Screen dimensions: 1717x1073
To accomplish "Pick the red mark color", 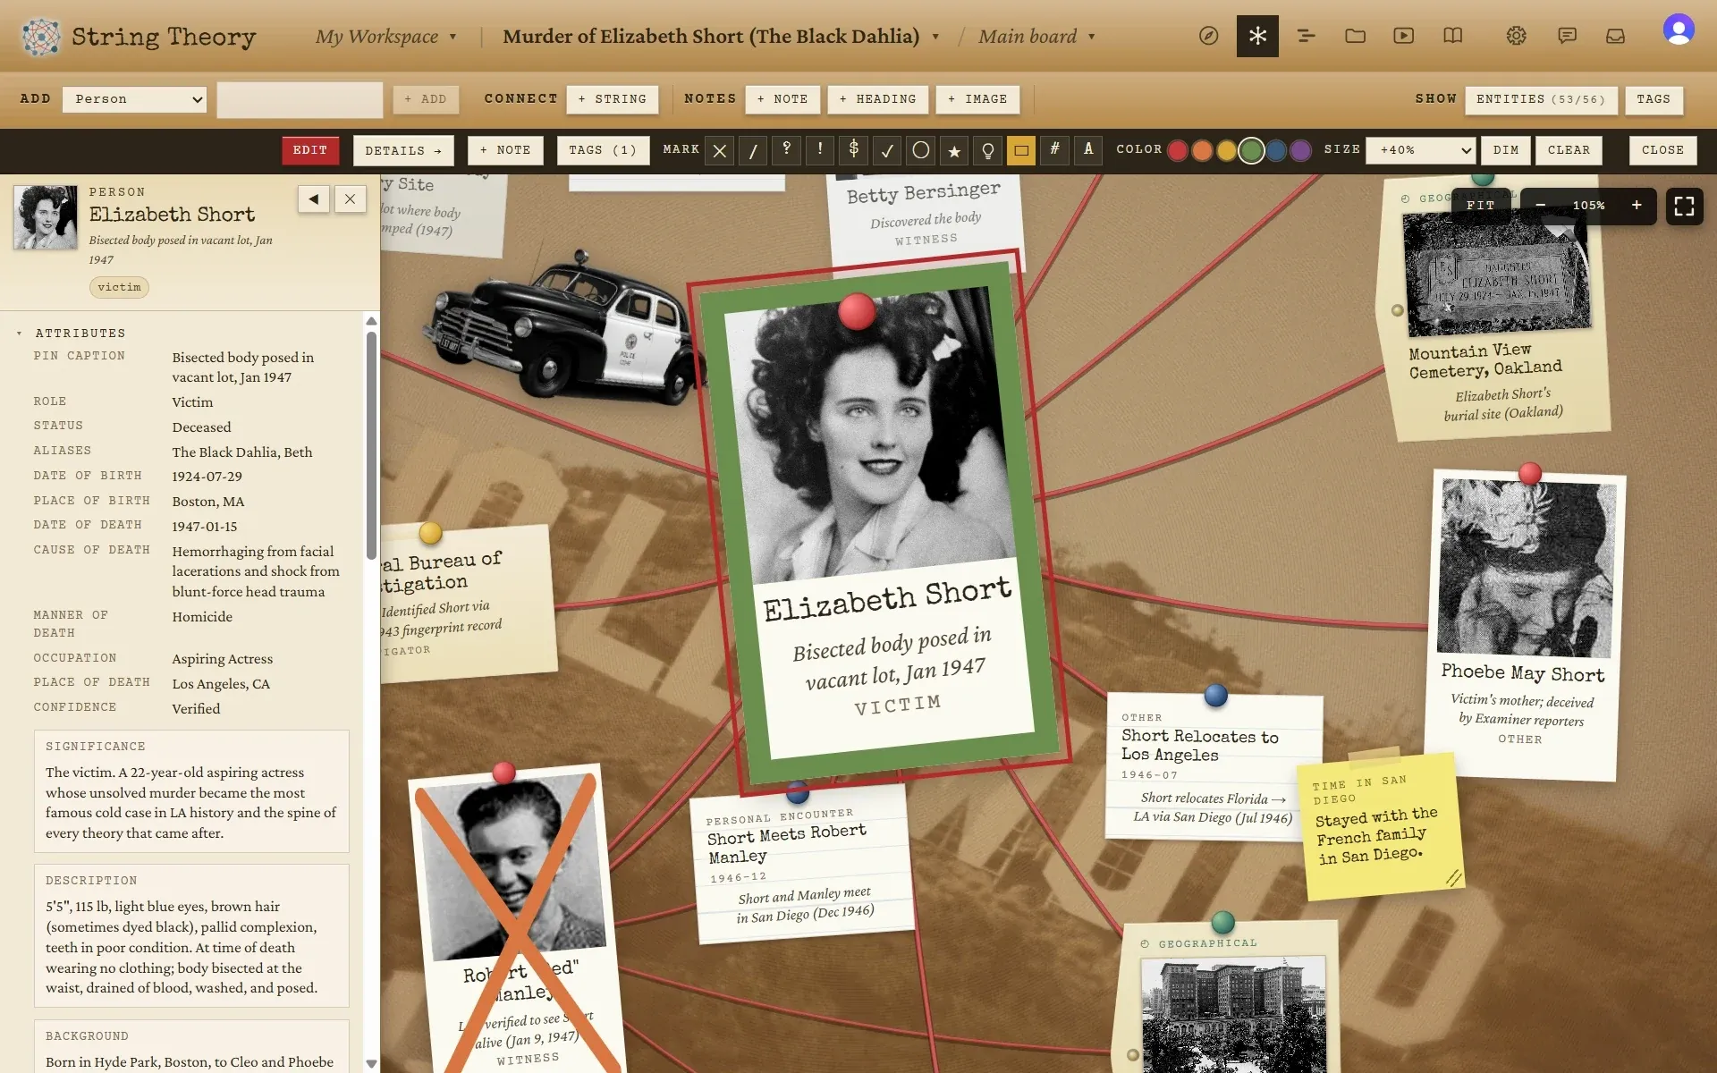I will (x=1178, y=150).
